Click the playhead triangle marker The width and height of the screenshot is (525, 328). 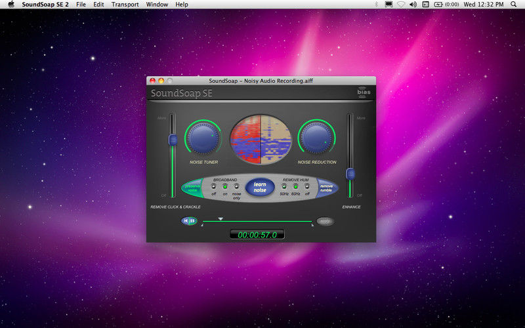220,218
